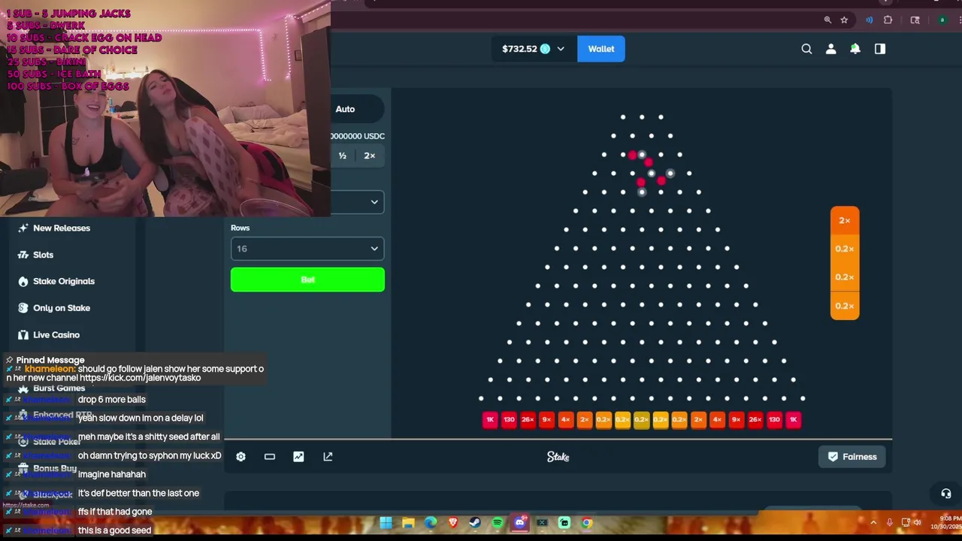Halve the bet amount with ½

[343, 156]
